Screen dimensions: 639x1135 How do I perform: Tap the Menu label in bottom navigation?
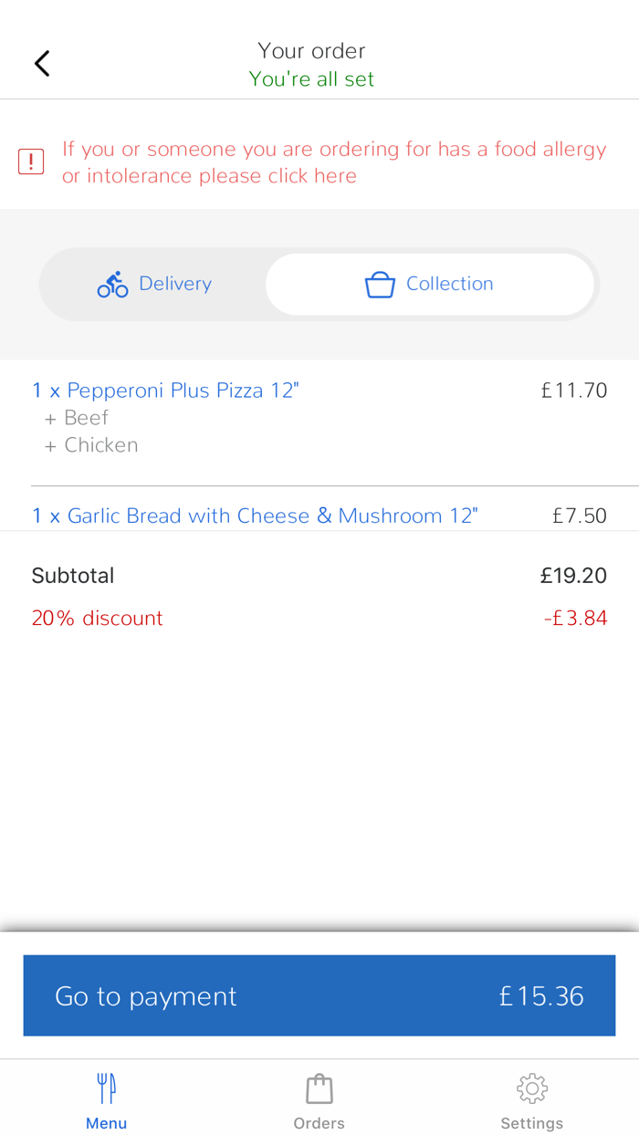tap(106, 1122)
